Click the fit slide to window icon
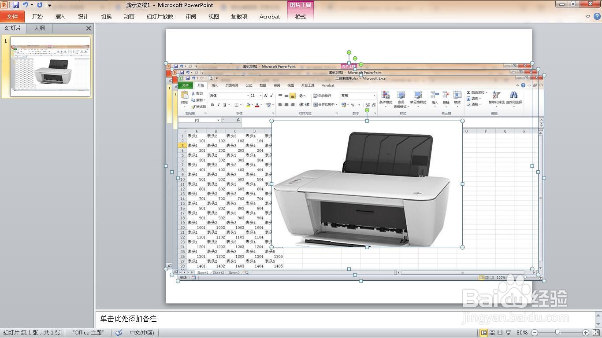The height and width of the screenshot is (338, 602). click(x=596, y=333)
